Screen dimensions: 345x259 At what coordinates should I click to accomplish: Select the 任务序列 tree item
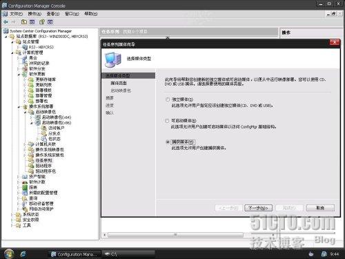[43, 160]
